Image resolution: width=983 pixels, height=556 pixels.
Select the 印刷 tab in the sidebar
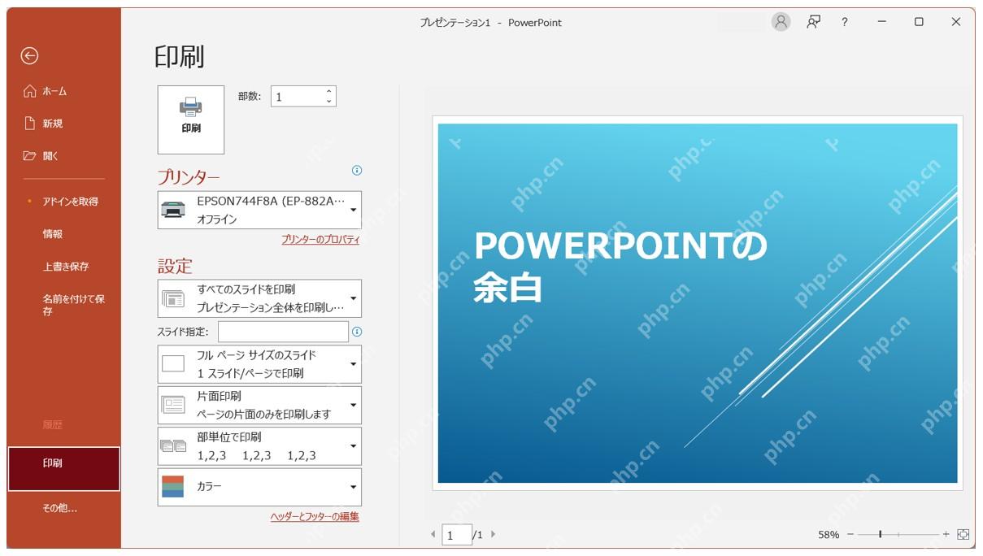point(64,469)
